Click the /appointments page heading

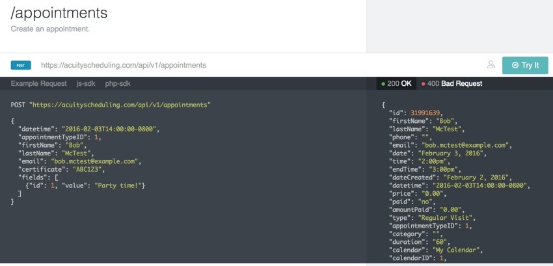(59, 13)
